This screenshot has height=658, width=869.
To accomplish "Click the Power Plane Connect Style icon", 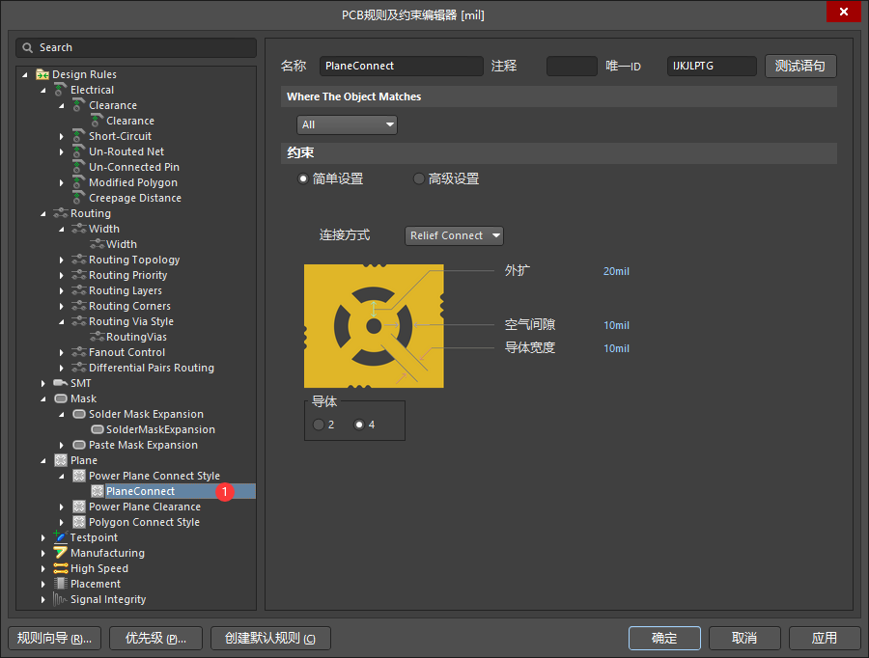I will click(79, 476).
